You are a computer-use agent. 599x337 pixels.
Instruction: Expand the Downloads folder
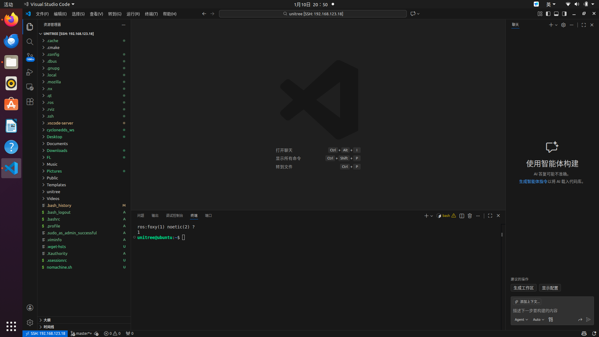(57, 150)
